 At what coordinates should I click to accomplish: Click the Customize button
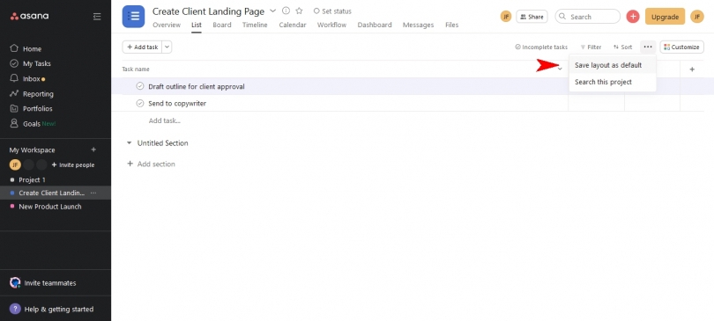(x=681, y=47)
